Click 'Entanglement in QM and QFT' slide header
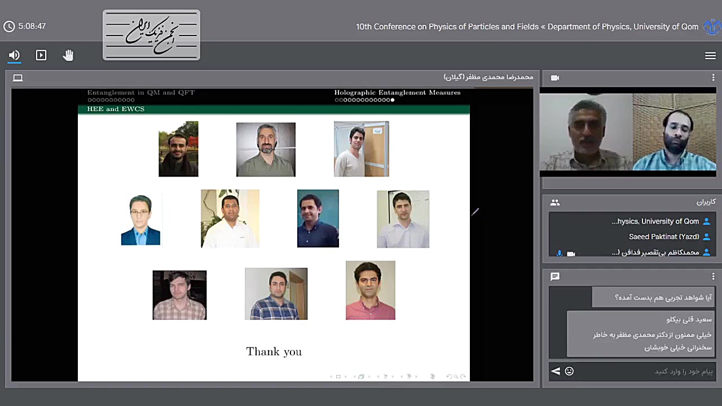 [141, 92]
